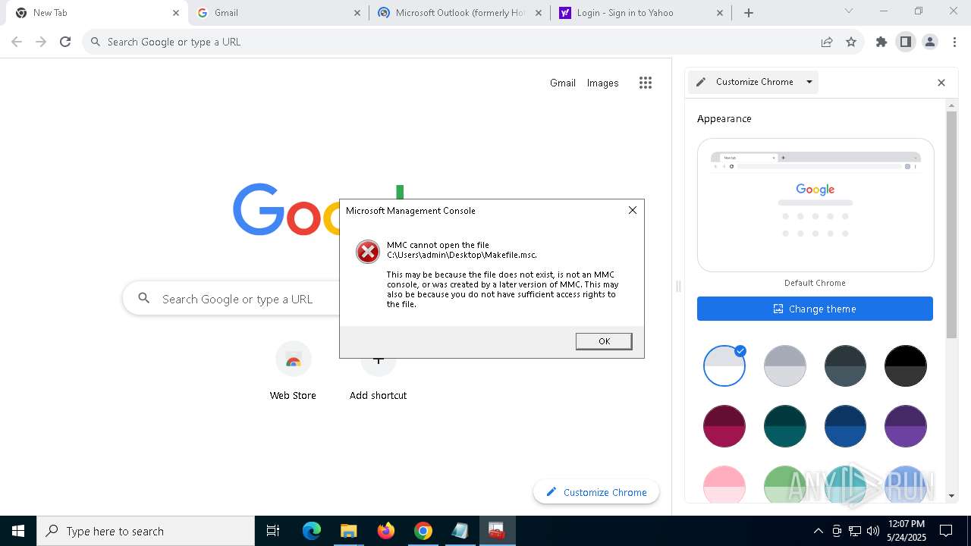The image size is (971, 546).
Task: Open the Web Store shortcut
Action: [293, 372]
